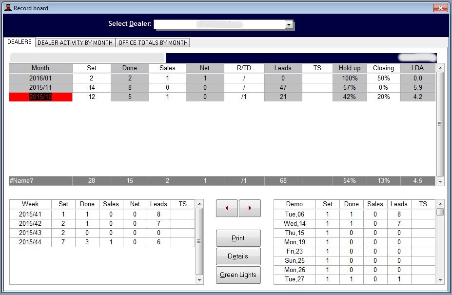This screenshot has height=295, width=452.
Task: Click the month grid scroll-down arrow
Action: click(440, 181)
